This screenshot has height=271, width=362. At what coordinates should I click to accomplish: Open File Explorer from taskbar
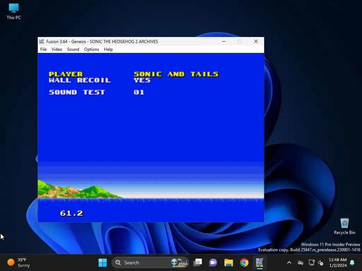229,263
